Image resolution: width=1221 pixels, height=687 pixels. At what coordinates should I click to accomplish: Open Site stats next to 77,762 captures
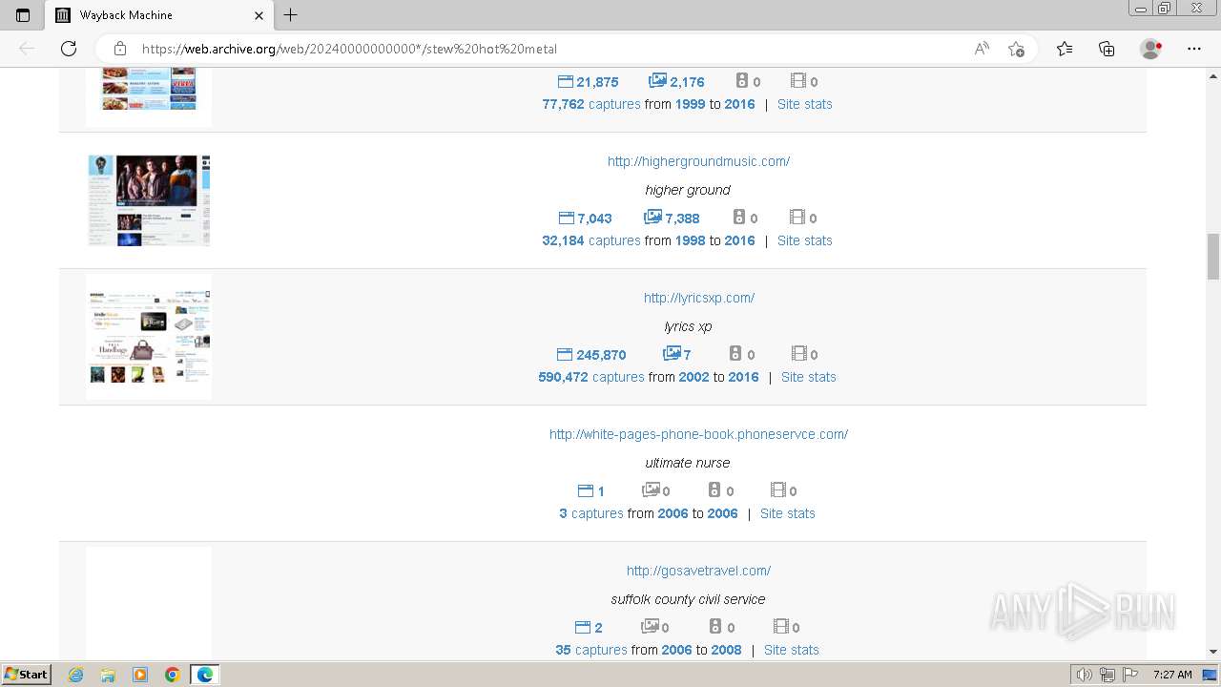point(804,104)
